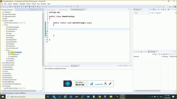The image size is (177, 99).
Task: Click the Relaunch Coverage Session icon
Action: pyautogui.click(x=153, y=54)
